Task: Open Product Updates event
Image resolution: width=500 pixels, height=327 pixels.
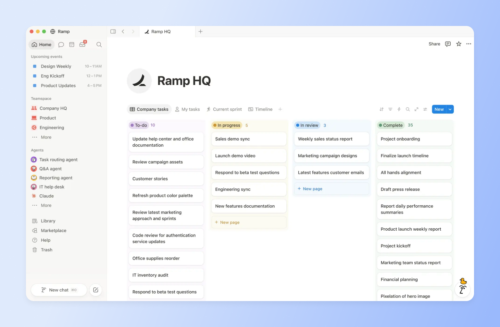Action: 67,86
